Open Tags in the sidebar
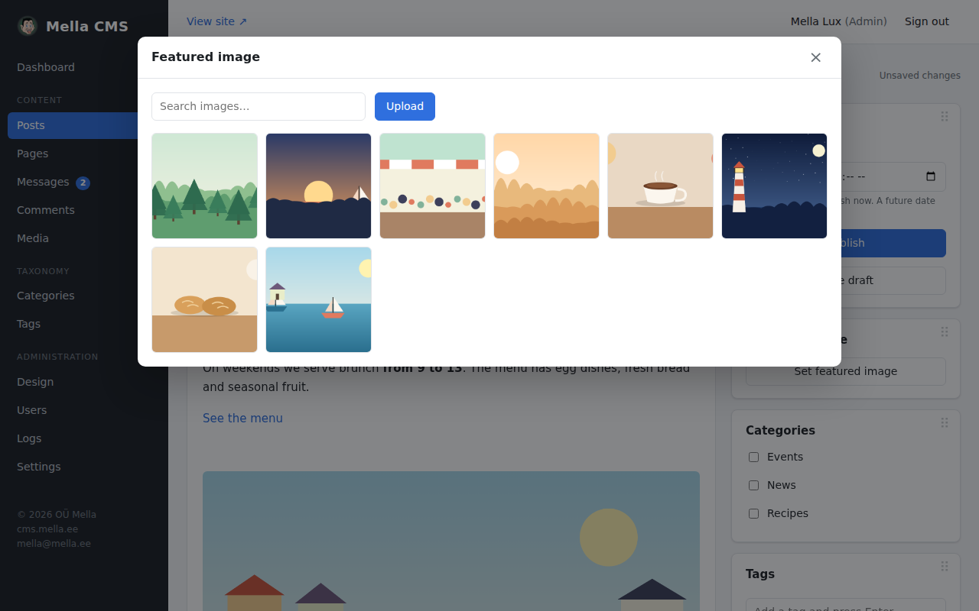 click(x=84, y=324)
